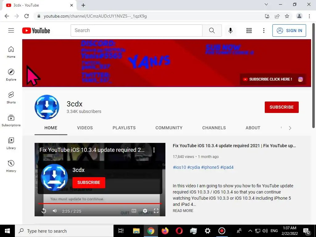Viewport: 316px width, 237px height.
Task: Click the Windows taskbar search box
Action: tap(64, 231)
